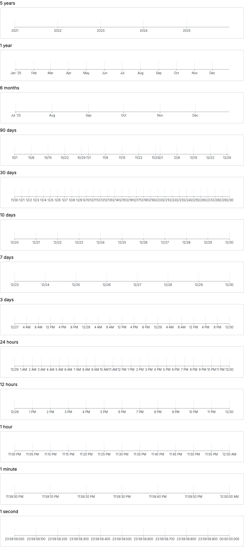Click 10 PM label in the 12 hours chart

coord(194,412)
